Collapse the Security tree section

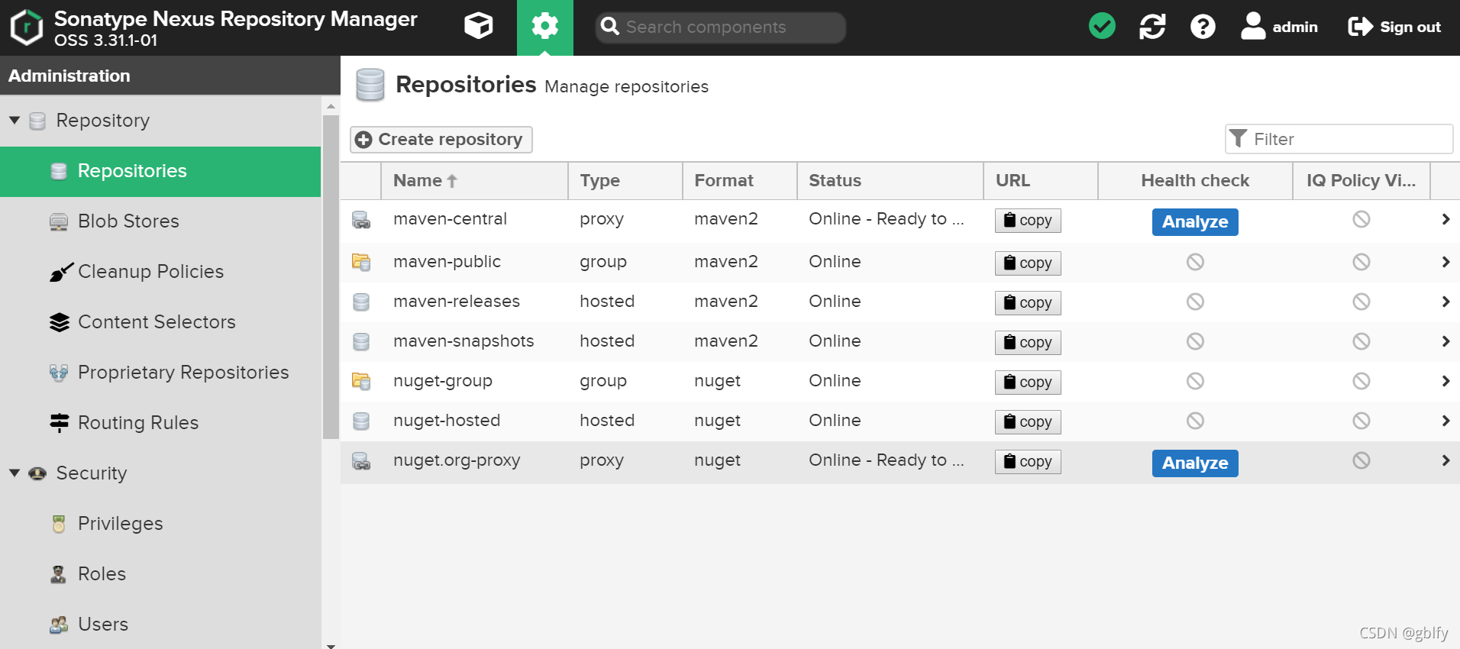(15, 473)
